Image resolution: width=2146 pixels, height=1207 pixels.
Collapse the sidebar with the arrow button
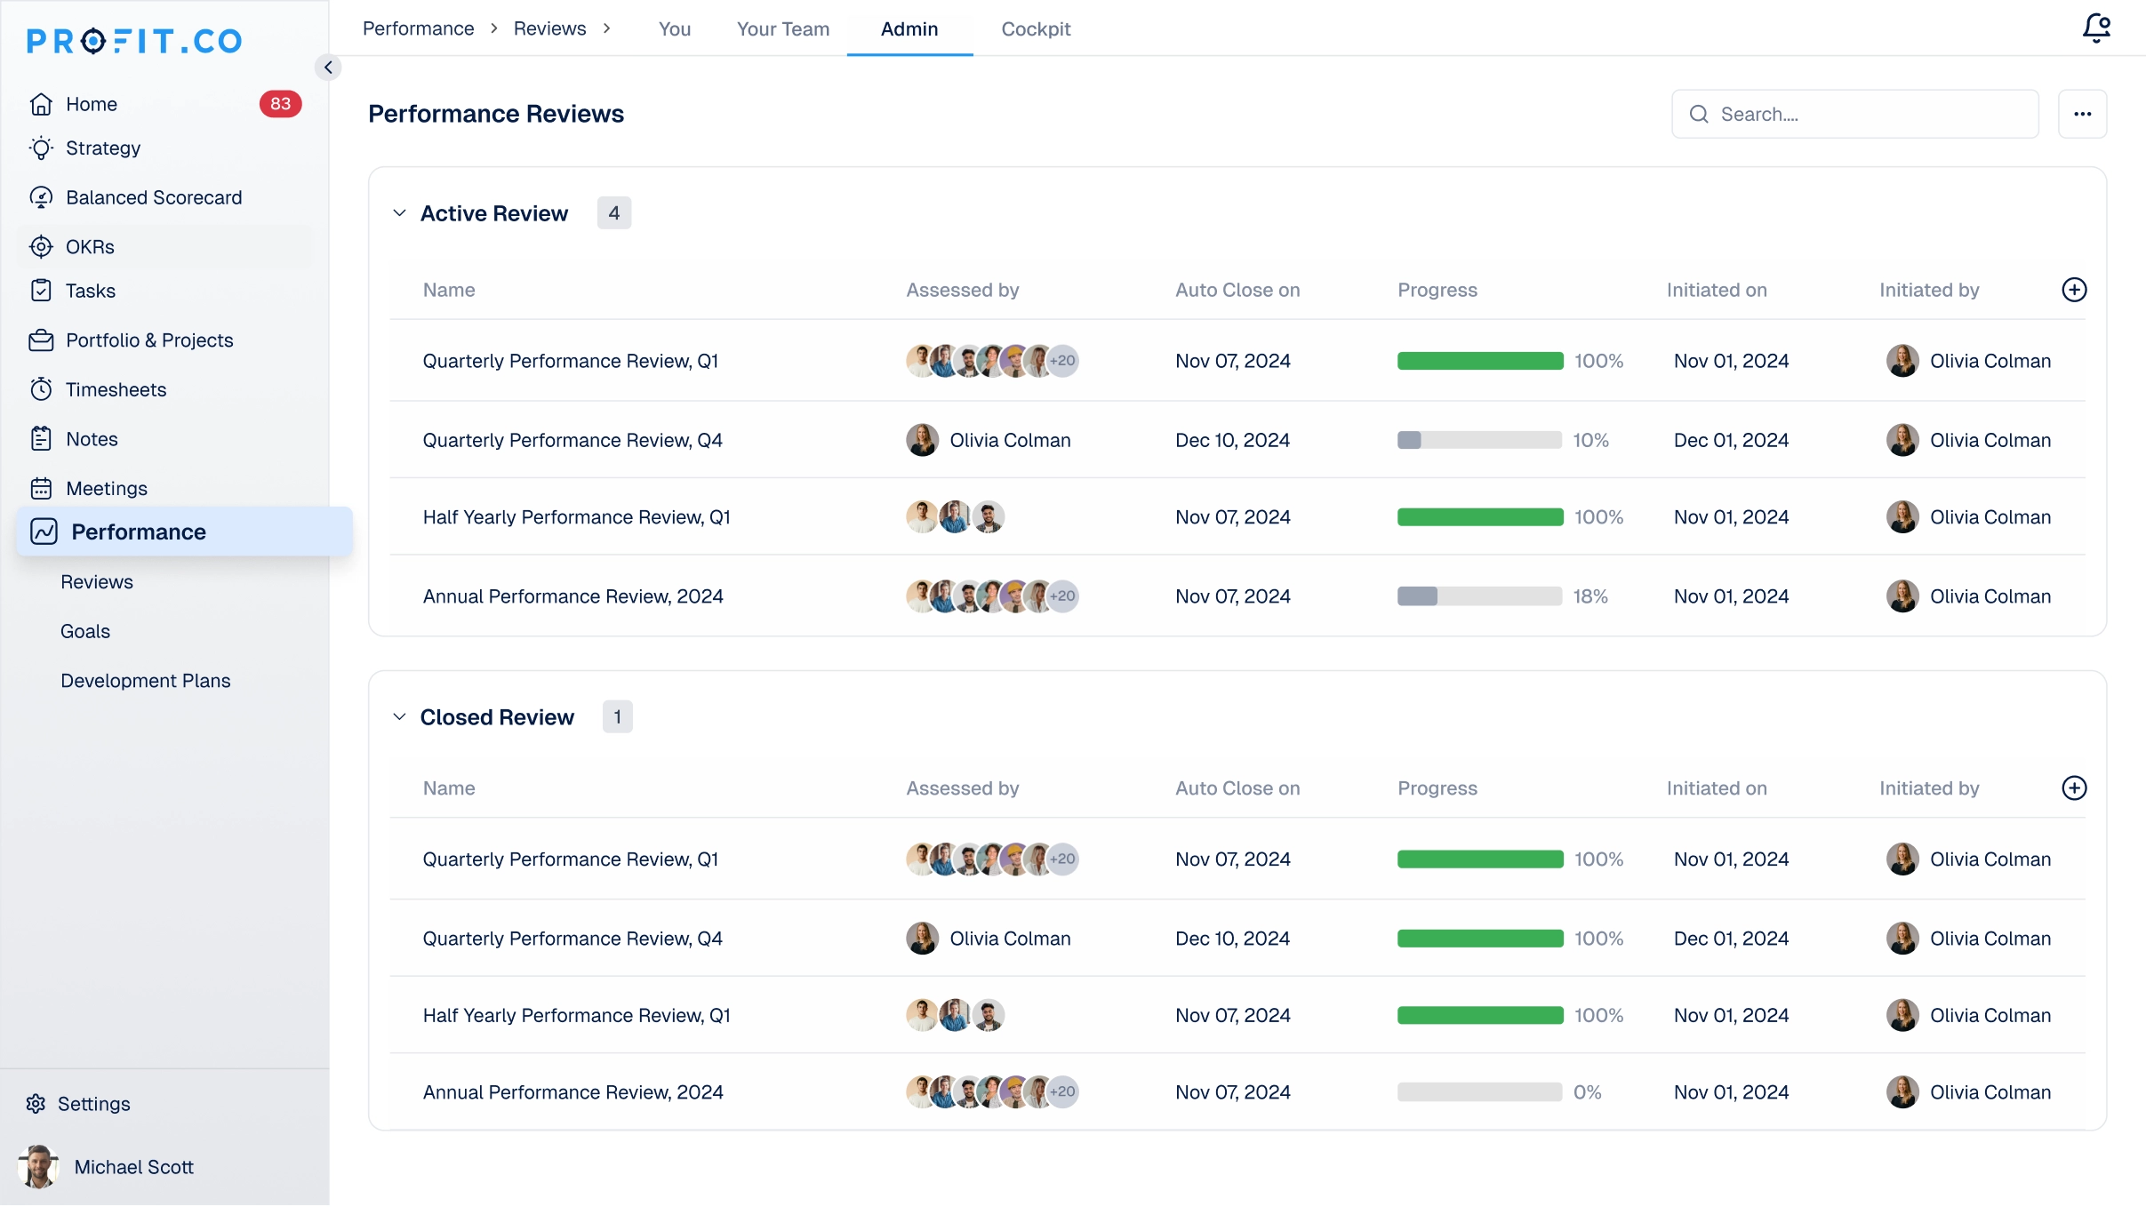click(x=328, y=68)
